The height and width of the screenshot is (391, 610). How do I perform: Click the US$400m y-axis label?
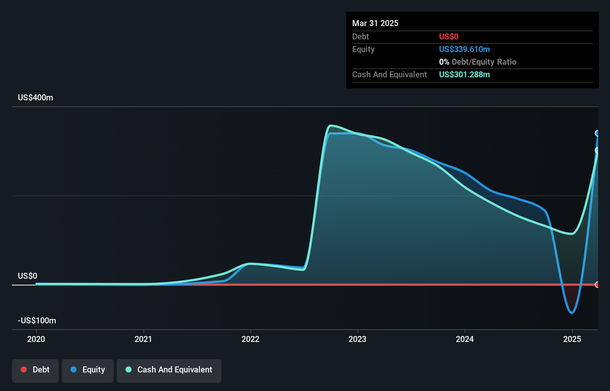36,98
